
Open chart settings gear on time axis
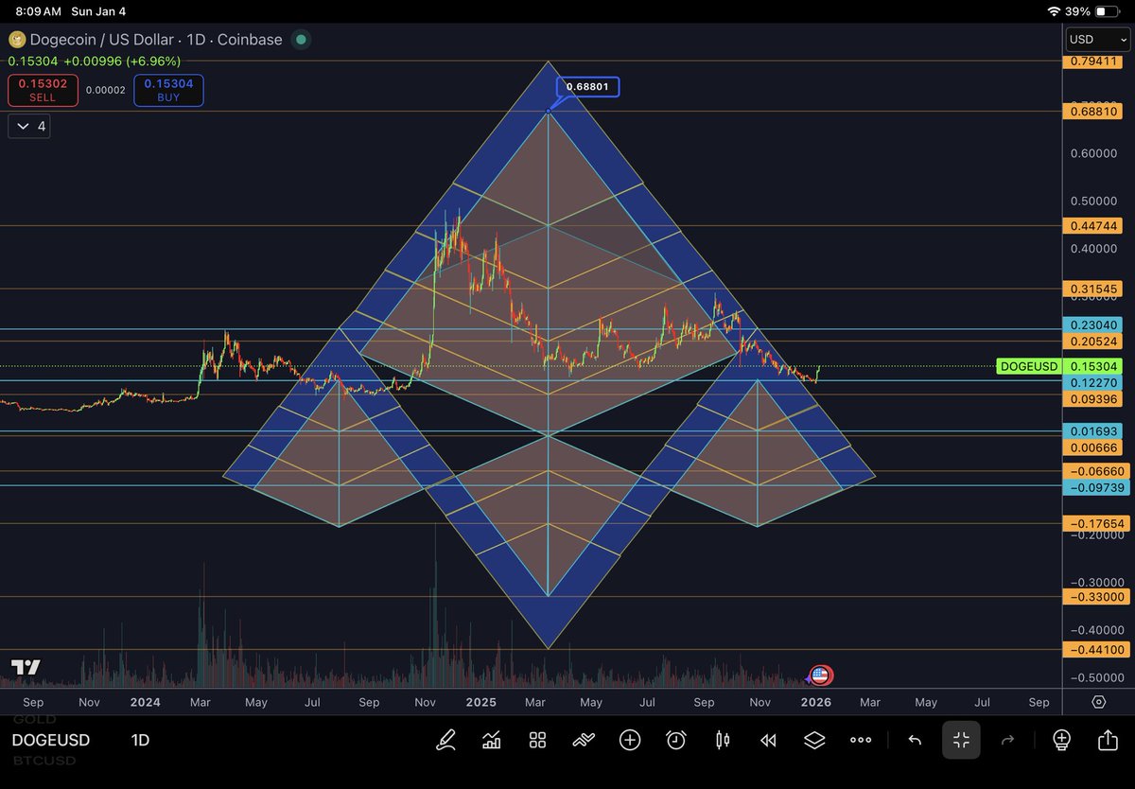coord(1099,702)
